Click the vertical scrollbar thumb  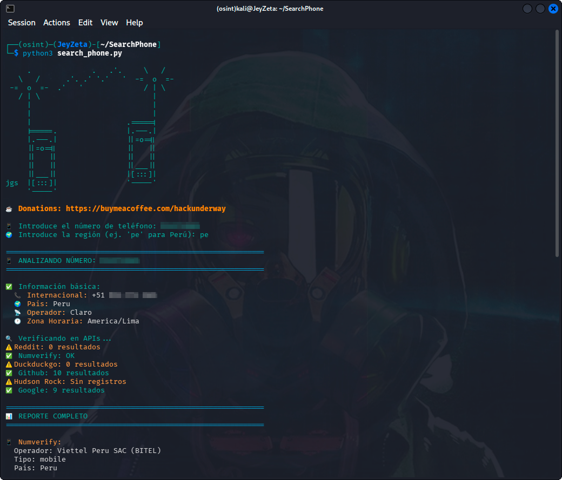tap(557, 143)
